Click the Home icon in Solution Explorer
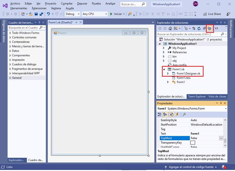 coord(170,28)
